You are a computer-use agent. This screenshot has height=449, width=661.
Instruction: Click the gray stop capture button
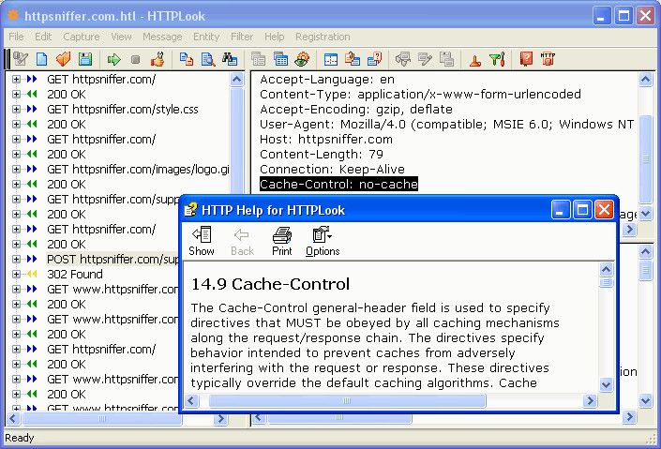click(x=135, y=59)
